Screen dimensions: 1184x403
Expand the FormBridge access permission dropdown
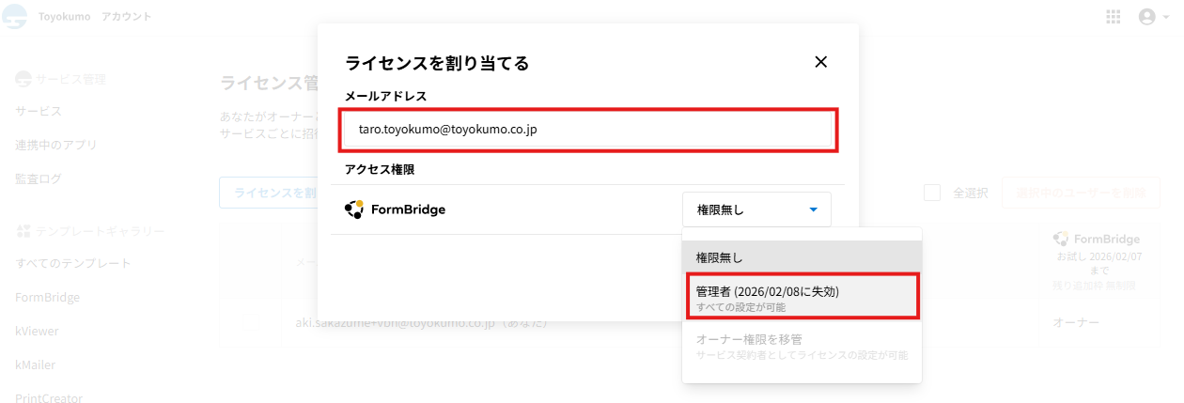[x=756, y=209]
